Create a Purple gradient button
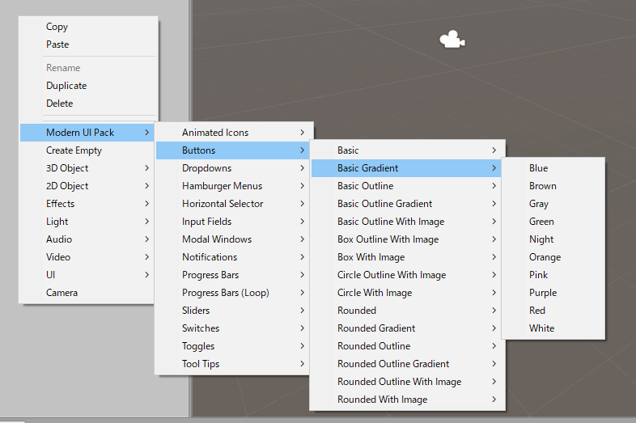 point(553,293)
